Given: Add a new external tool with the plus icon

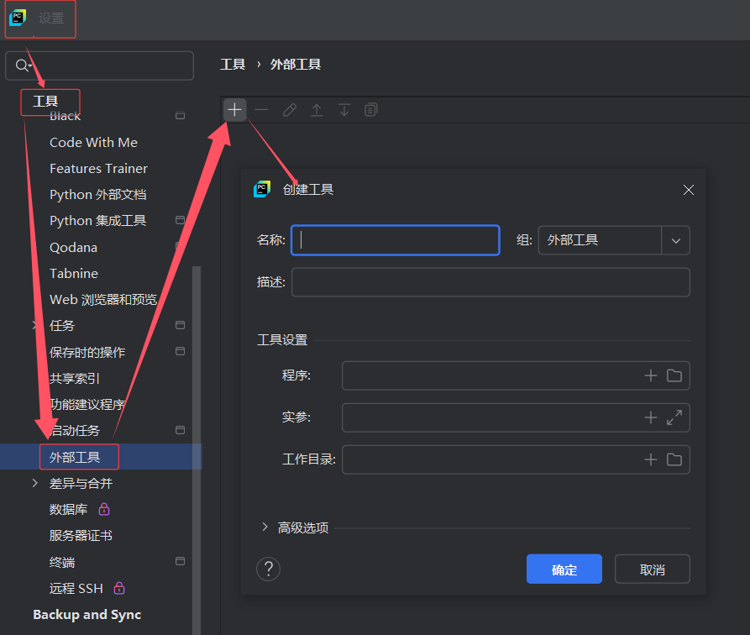Looking at the screenshot, I should point(234,109).
